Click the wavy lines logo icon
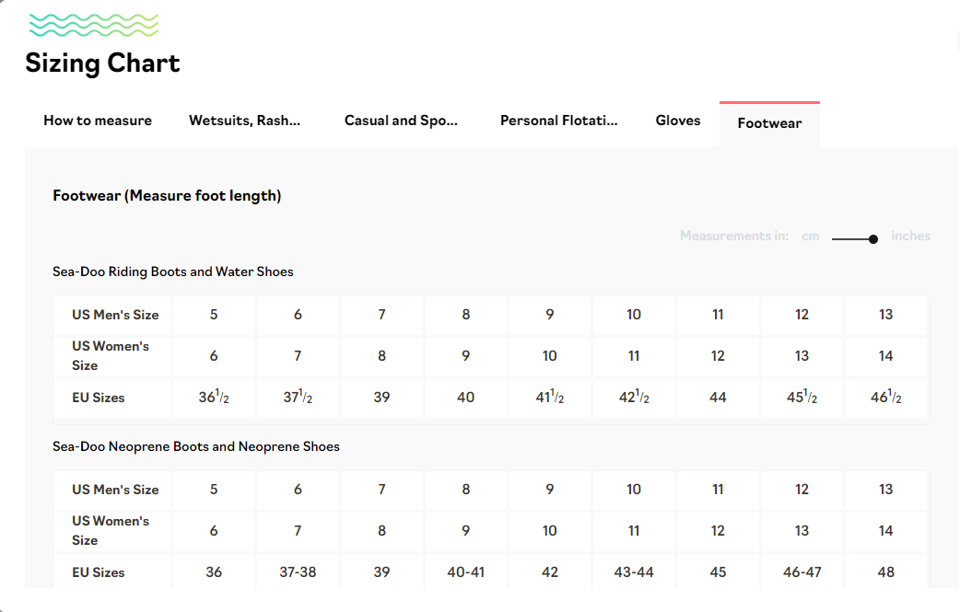 [94, 25]
